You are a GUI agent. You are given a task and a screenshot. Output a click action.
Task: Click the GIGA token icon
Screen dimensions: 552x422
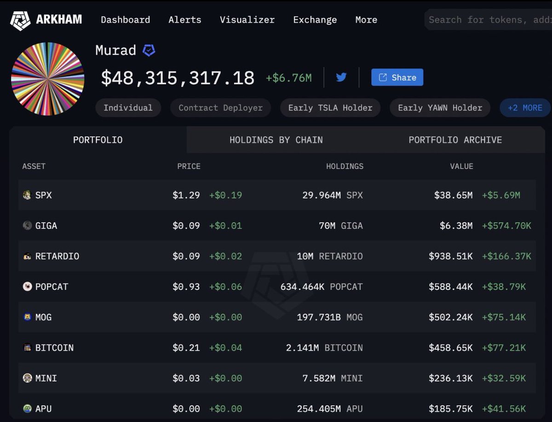tap(27, 225)
